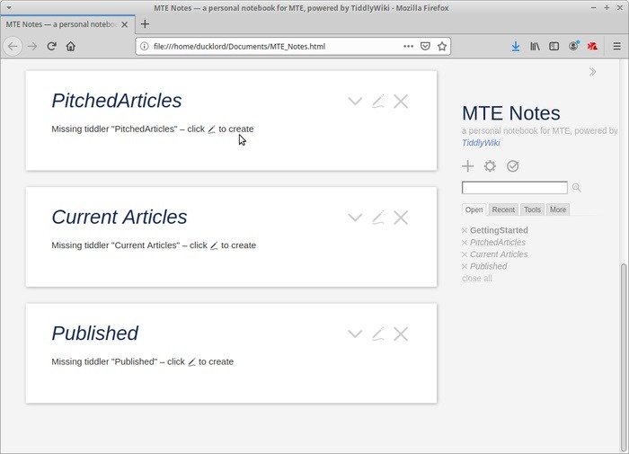Click the Published tiddler title
Image resolution: width=629 pixels, height=454 pixels.
tap(95, 334)
